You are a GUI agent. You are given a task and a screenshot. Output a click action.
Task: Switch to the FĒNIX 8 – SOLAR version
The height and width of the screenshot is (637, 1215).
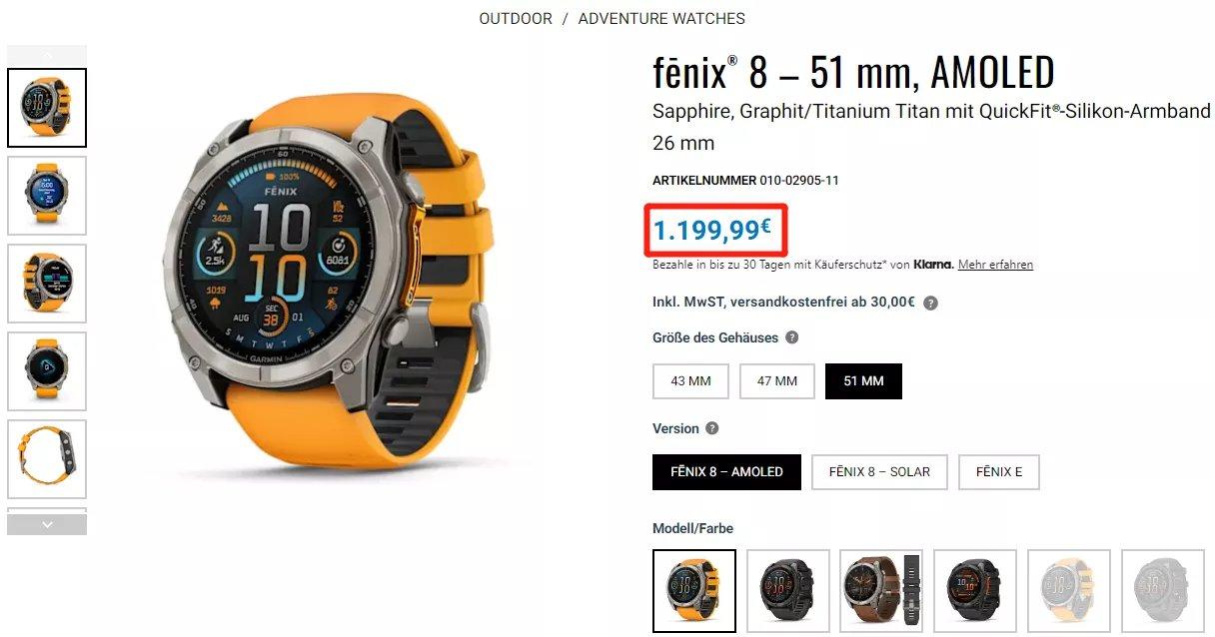click(879, 472)
